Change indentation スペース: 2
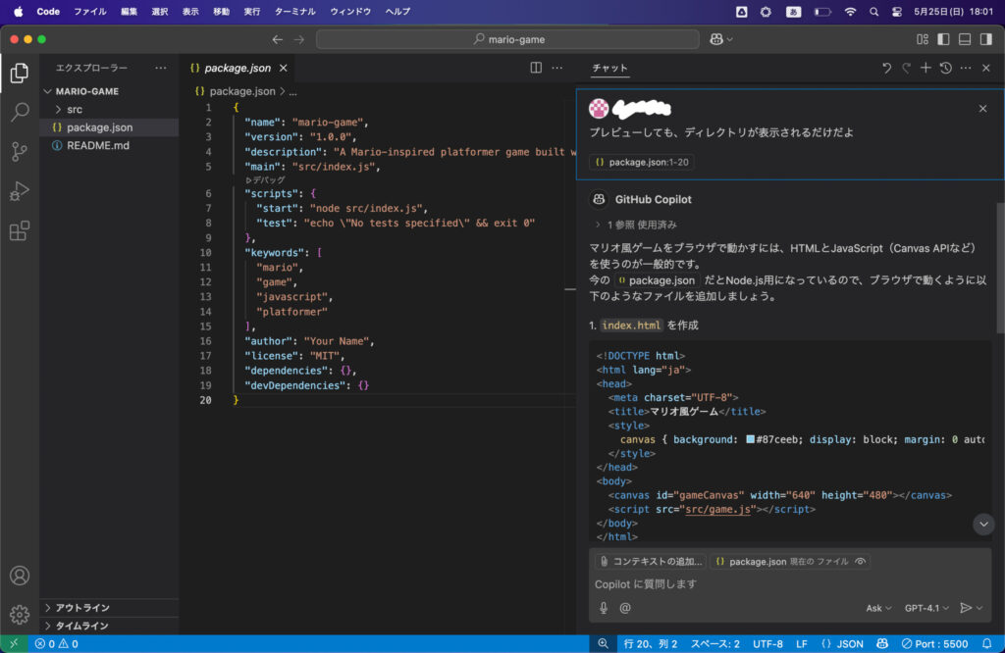This screenshot has height=653, width=1005. click(714, 644)
